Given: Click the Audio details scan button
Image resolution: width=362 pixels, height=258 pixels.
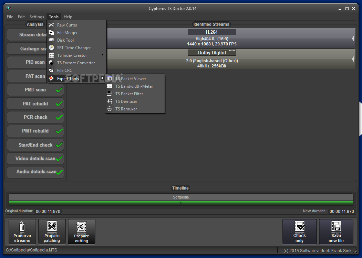Looking at the screenshot, I should click(x=35, y=172).
